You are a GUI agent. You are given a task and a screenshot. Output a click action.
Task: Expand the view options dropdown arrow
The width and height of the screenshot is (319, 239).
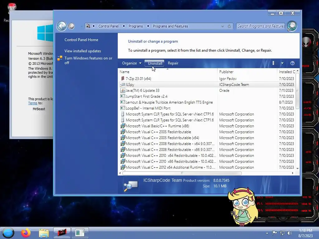tap(282, 63)
